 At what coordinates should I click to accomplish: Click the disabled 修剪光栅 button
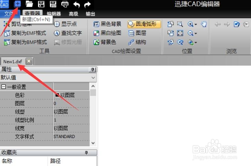point(68,42)
